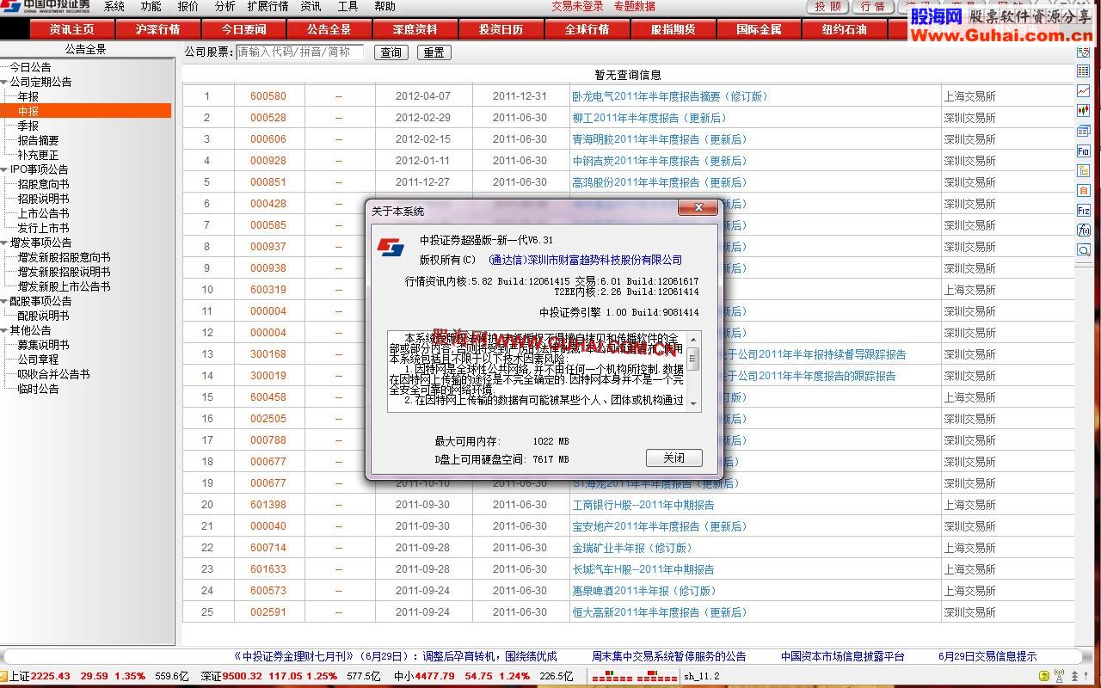This screenshot has height=688, width=1101.
Task: Open 周末集中交易系统暂停服务的公告 ticker link
Action: coord(668,656)
